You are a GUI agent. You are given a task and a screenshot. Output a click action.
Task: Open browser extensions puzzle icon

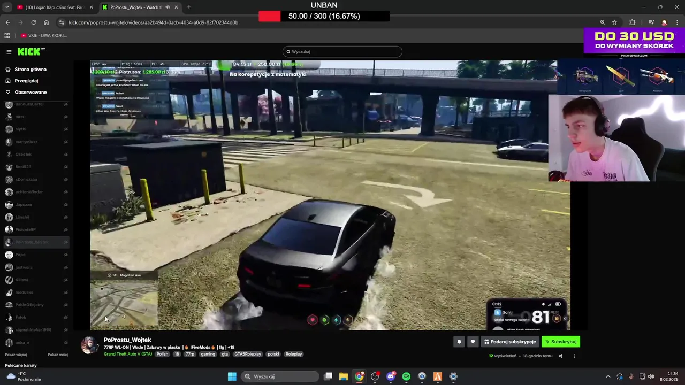633,22
